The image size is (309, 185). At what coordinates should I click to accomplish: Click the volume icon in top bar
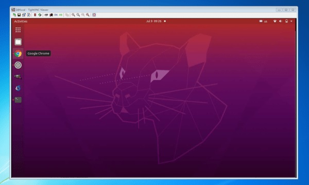tap(281, 21)
